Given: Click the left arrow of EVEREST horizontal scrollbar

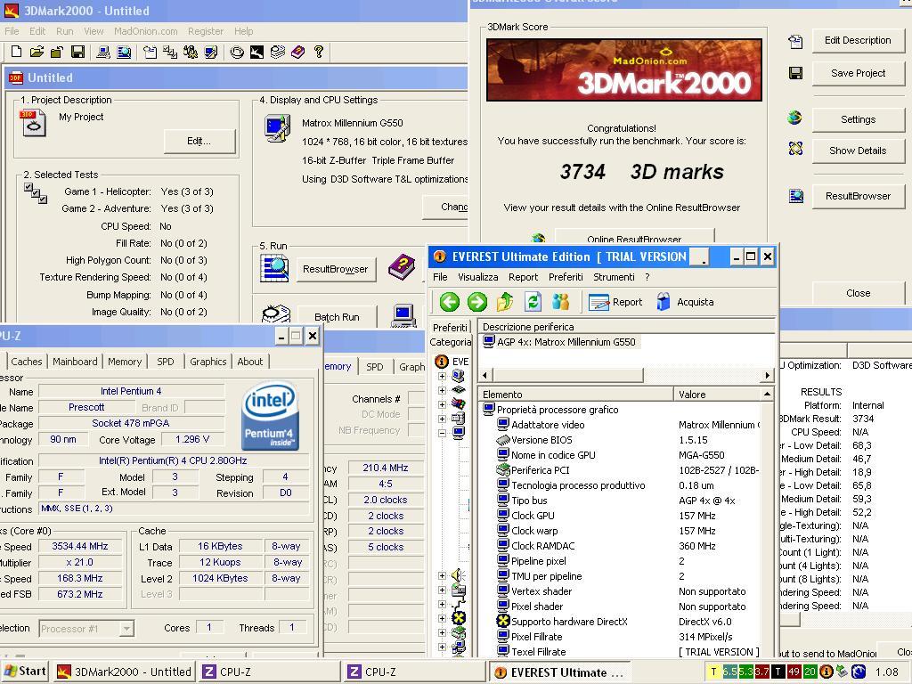Looking at the screenshot, I should click(x=485, y=375).
